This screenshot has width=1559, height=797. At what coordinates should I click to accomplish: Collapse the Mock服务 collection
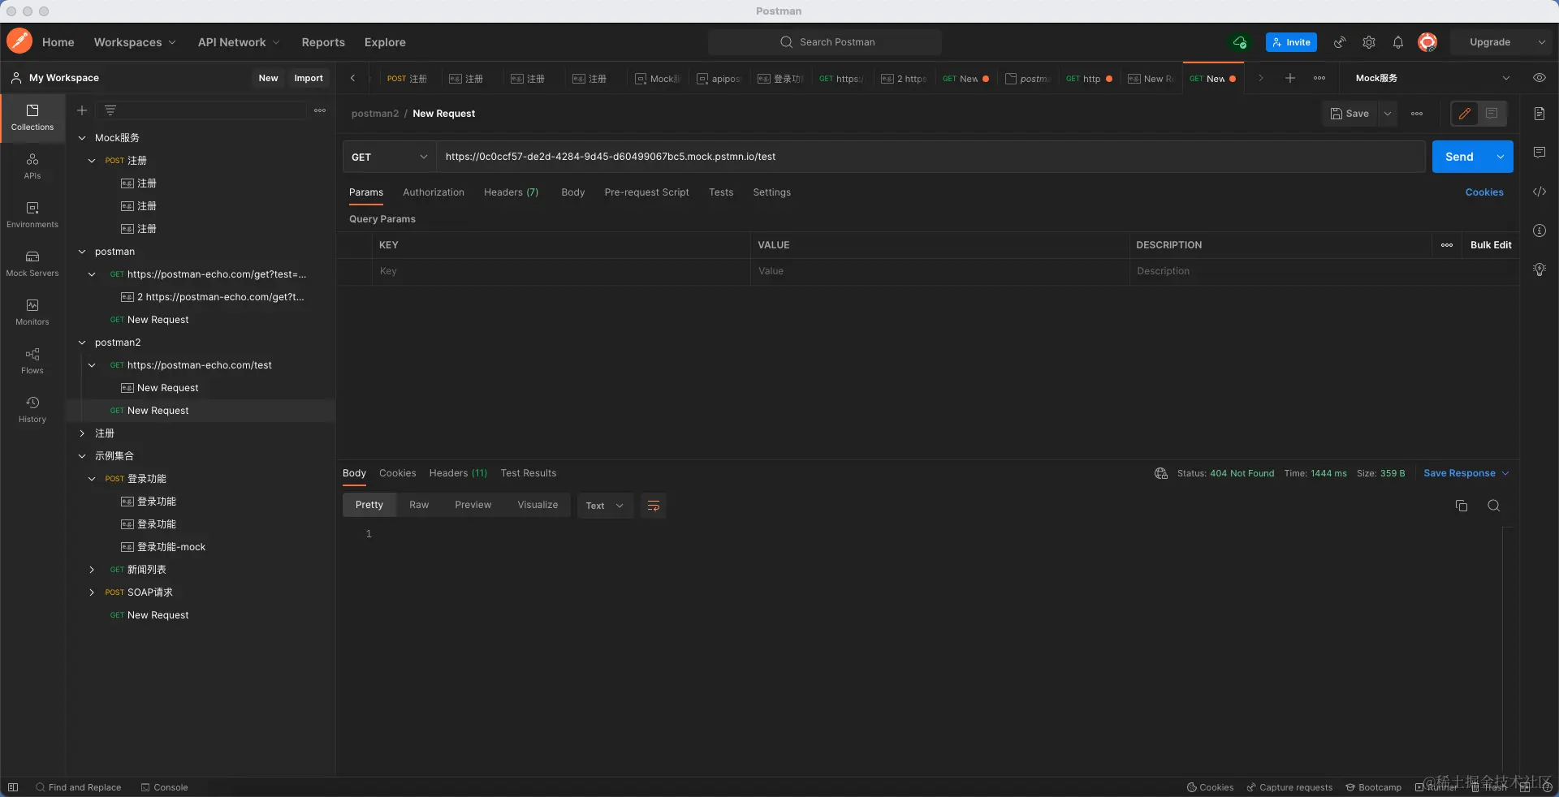(82, 138)
